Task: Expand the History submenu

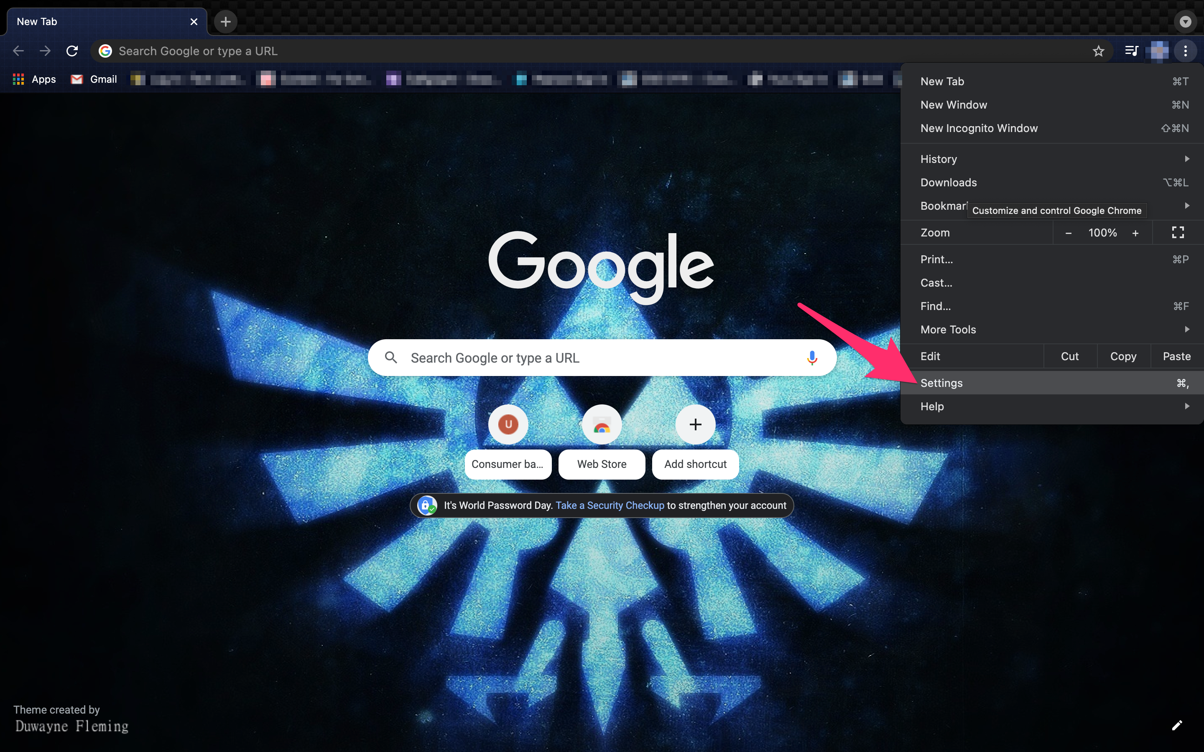Action: click(x=1052, y=159)
